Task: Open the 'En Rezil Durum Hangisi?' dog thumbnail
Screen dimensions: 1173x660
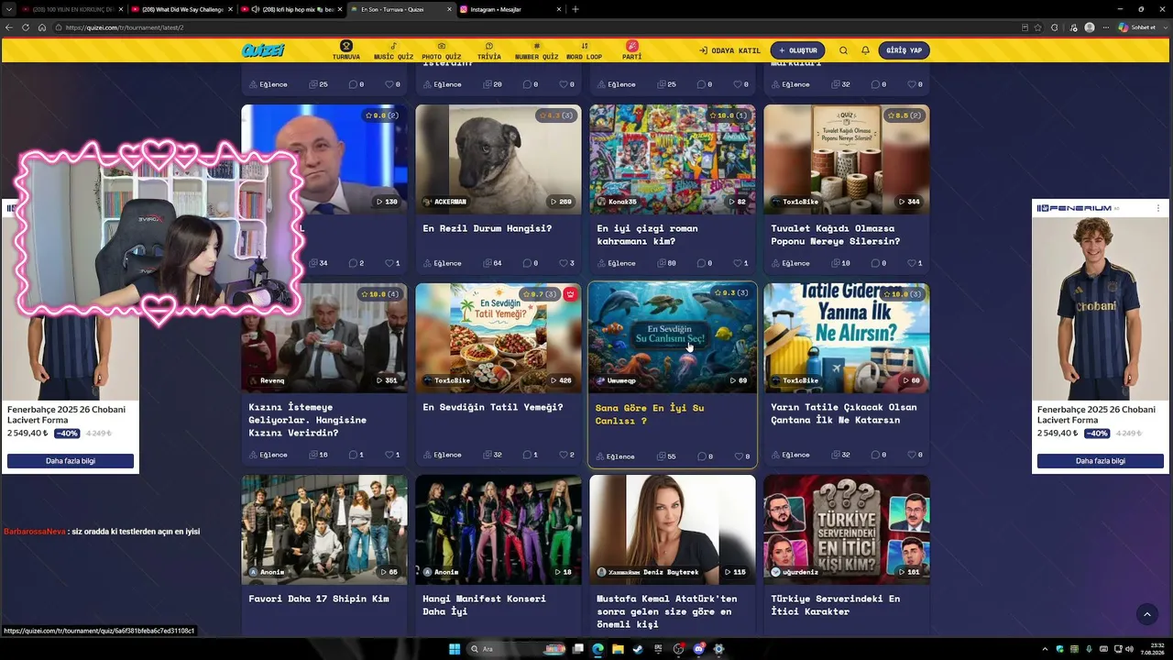Action: click(x=499, y=159)
